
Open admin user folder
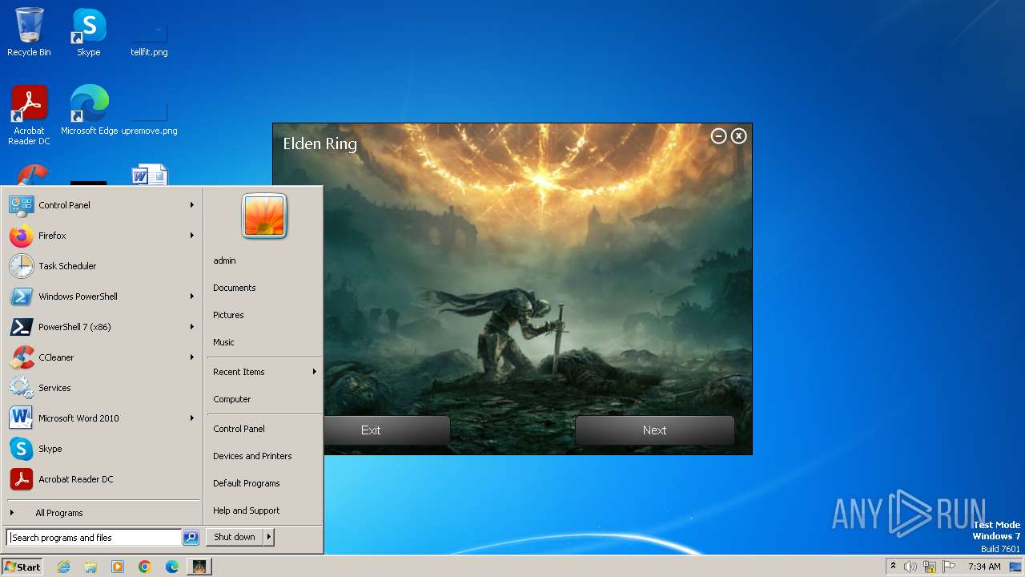224,260
